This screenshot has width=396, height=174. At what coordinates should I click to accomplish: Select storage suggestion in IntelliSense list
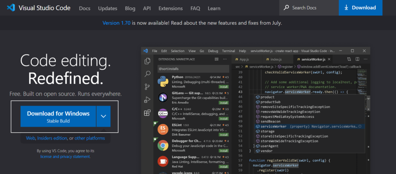(310, 131)
